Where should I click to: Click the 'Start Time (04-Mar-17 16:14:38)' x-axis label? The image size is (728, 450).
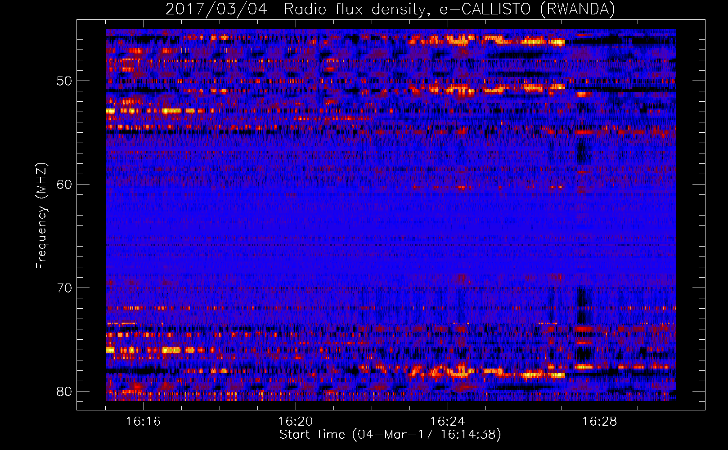point(390,435)
